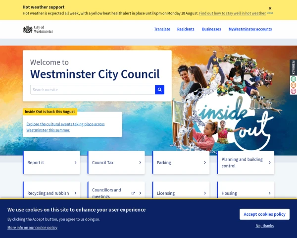Select the green happy feedback face
Screen dimensions: 297x238
point(293,79)
